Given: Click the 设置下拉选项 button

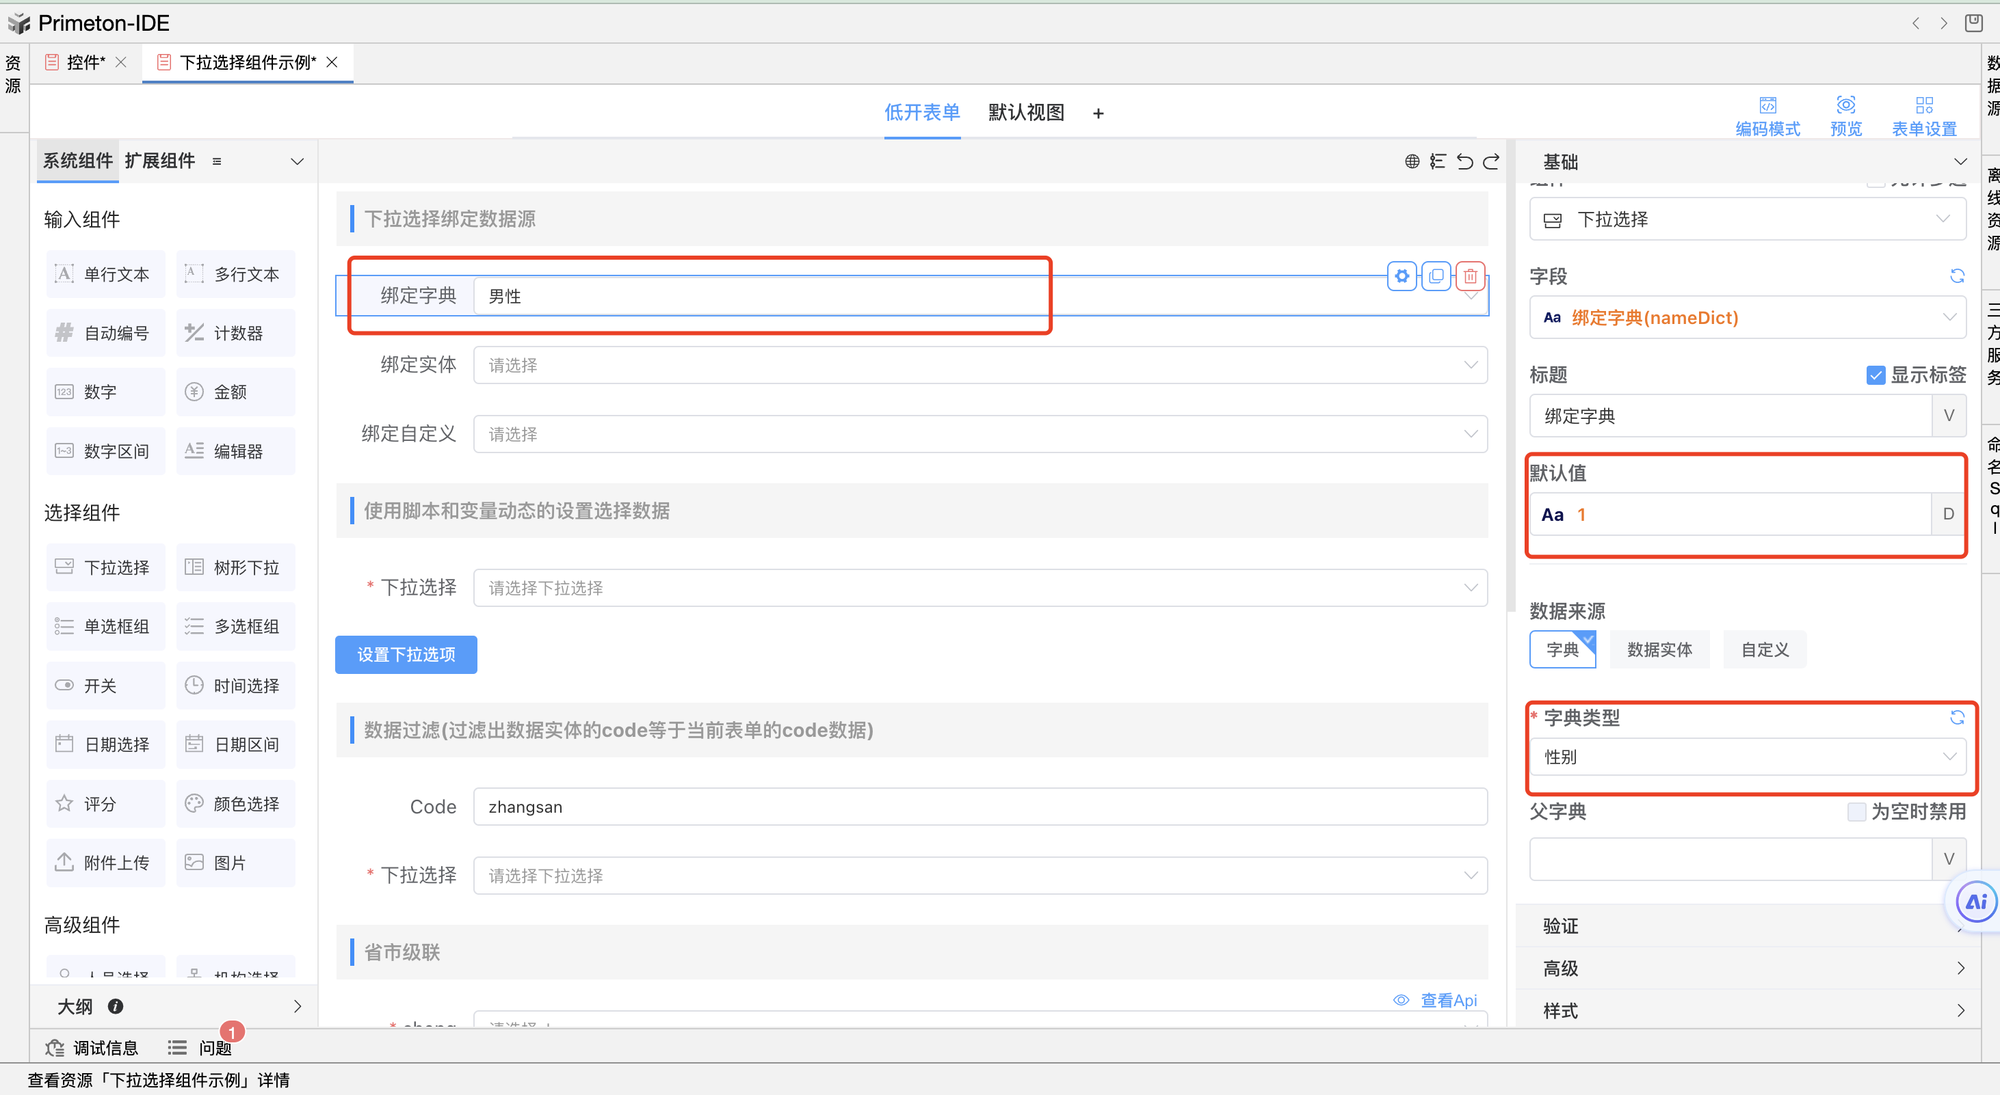Looking at the screenshot, I should point(406,655).
